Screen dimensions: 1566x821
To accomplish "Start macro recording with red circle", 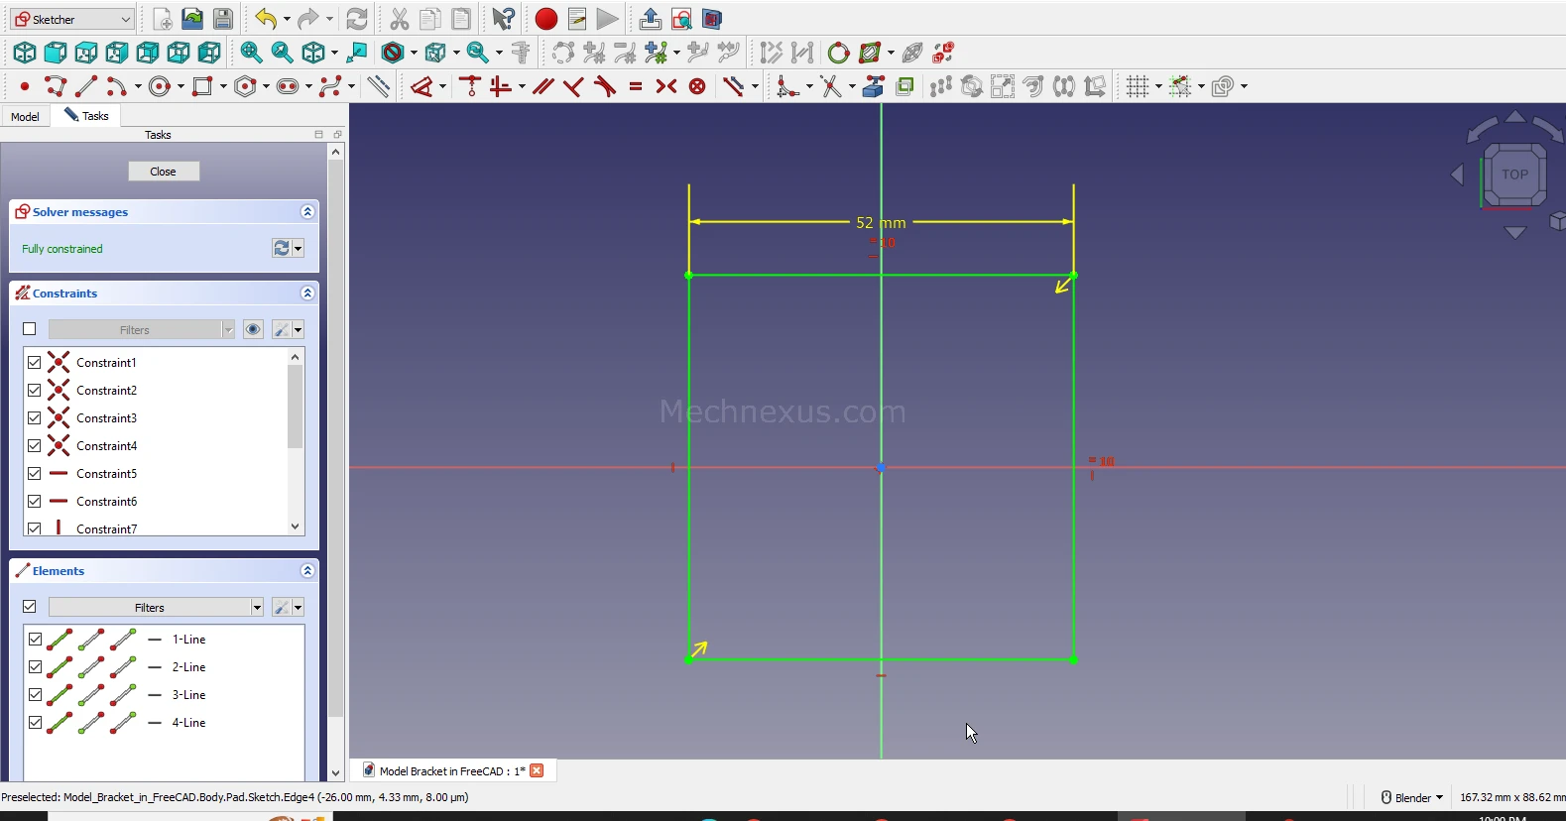I will point(545,19).
